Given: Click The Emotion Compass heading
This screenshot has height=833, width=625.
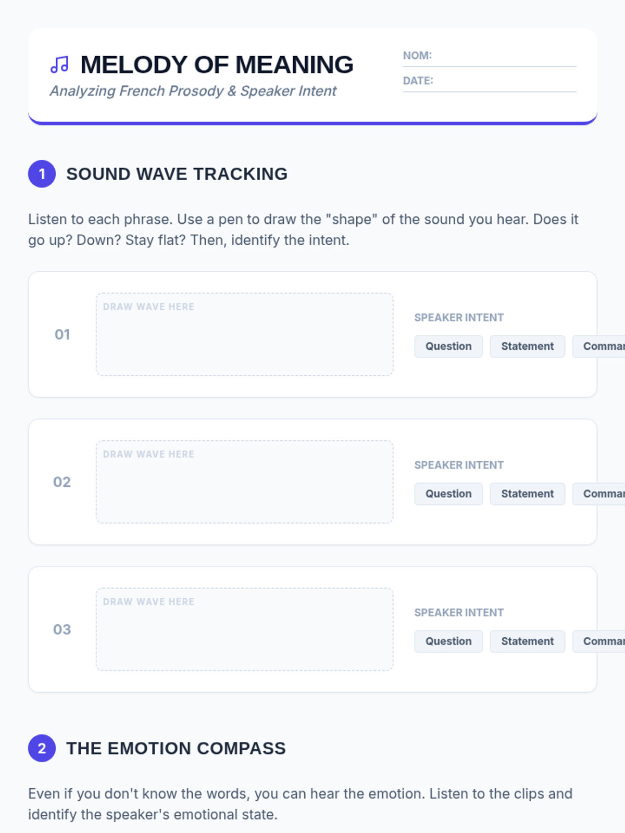Looking at the screenshot, I should 176,748.
